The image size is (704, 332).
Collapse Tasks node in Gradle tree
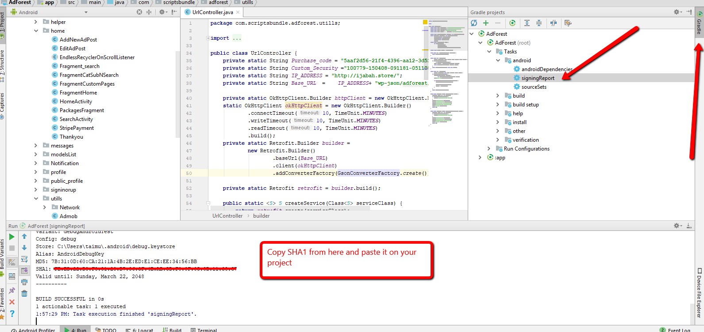[489, 52]
